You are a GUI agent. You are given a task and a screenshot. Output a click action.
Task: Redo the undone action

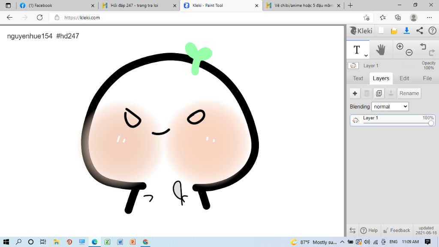click(432, 52)
